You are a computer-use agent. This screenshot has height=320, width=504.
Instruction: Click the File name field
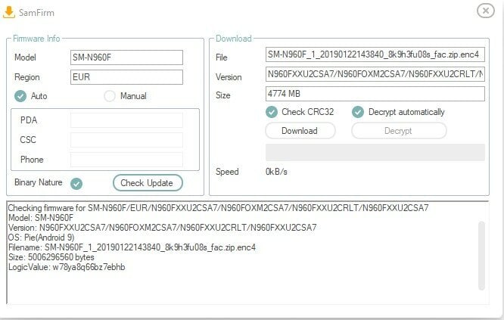[375, 54]
